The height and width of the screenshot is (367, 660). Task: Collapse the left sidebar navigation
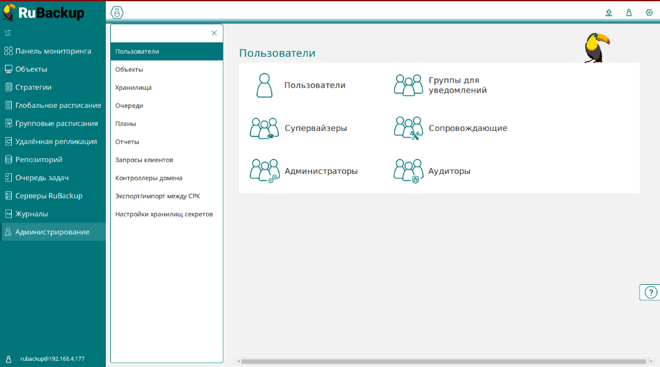(7, 32)
